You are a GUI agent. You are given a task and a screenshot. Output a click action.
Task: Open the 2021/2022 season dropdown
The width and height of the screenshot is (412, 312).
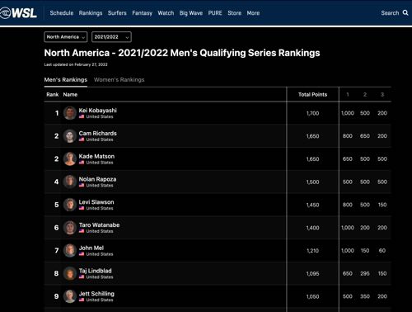pos(111,37)
